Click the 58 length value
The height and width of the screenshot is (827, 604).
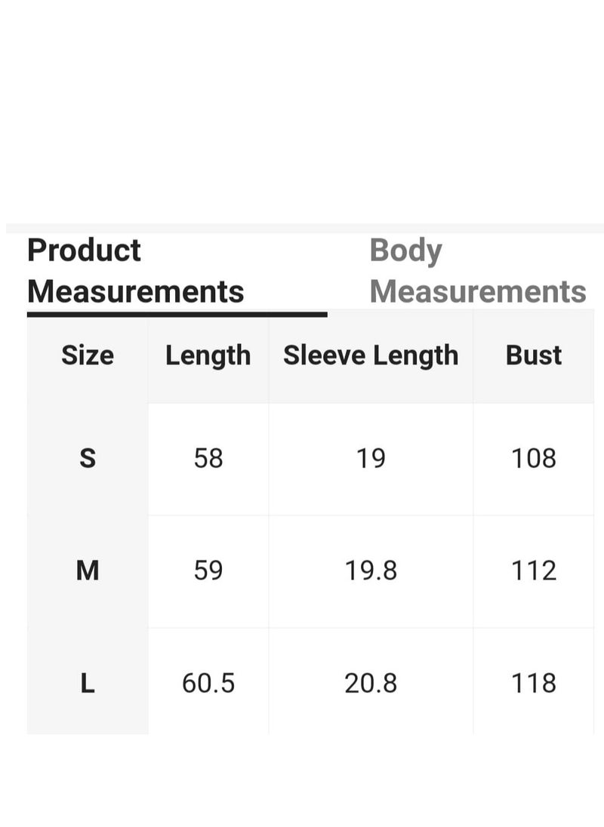tap(208, 458)
